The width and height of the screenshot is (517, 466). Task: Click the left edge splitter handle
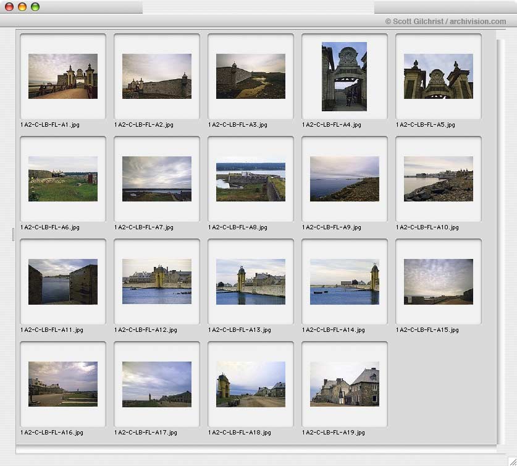13,234
